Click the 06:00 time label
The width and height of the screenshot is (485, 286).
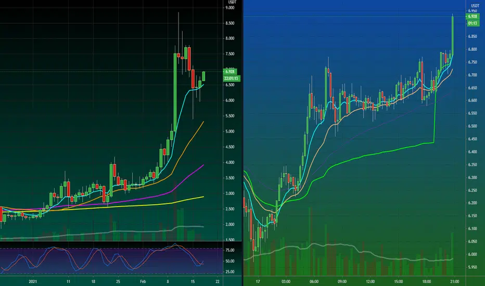pos(314,282)
